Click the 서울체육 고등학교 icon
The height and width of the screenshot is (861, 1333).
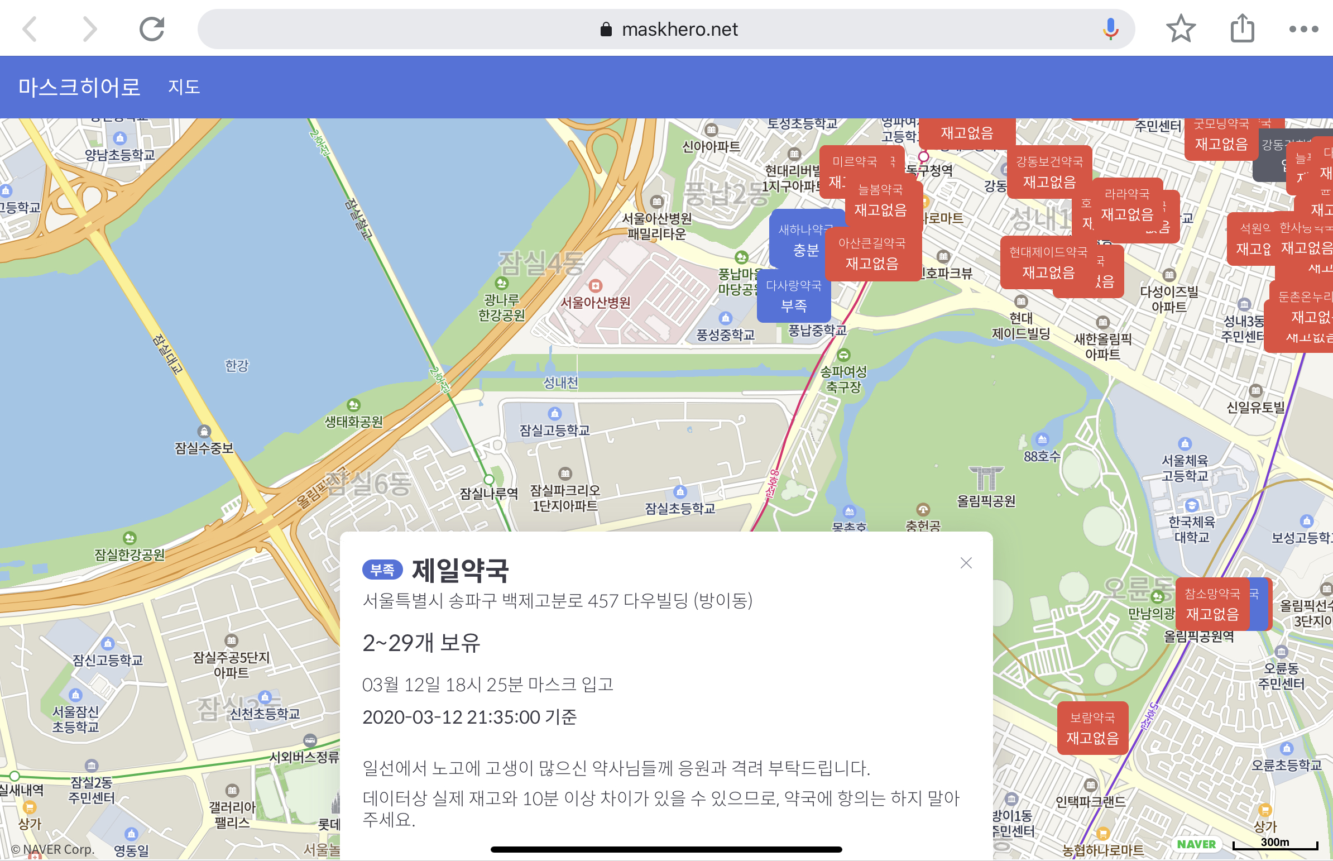click(x=1185, y=443)
